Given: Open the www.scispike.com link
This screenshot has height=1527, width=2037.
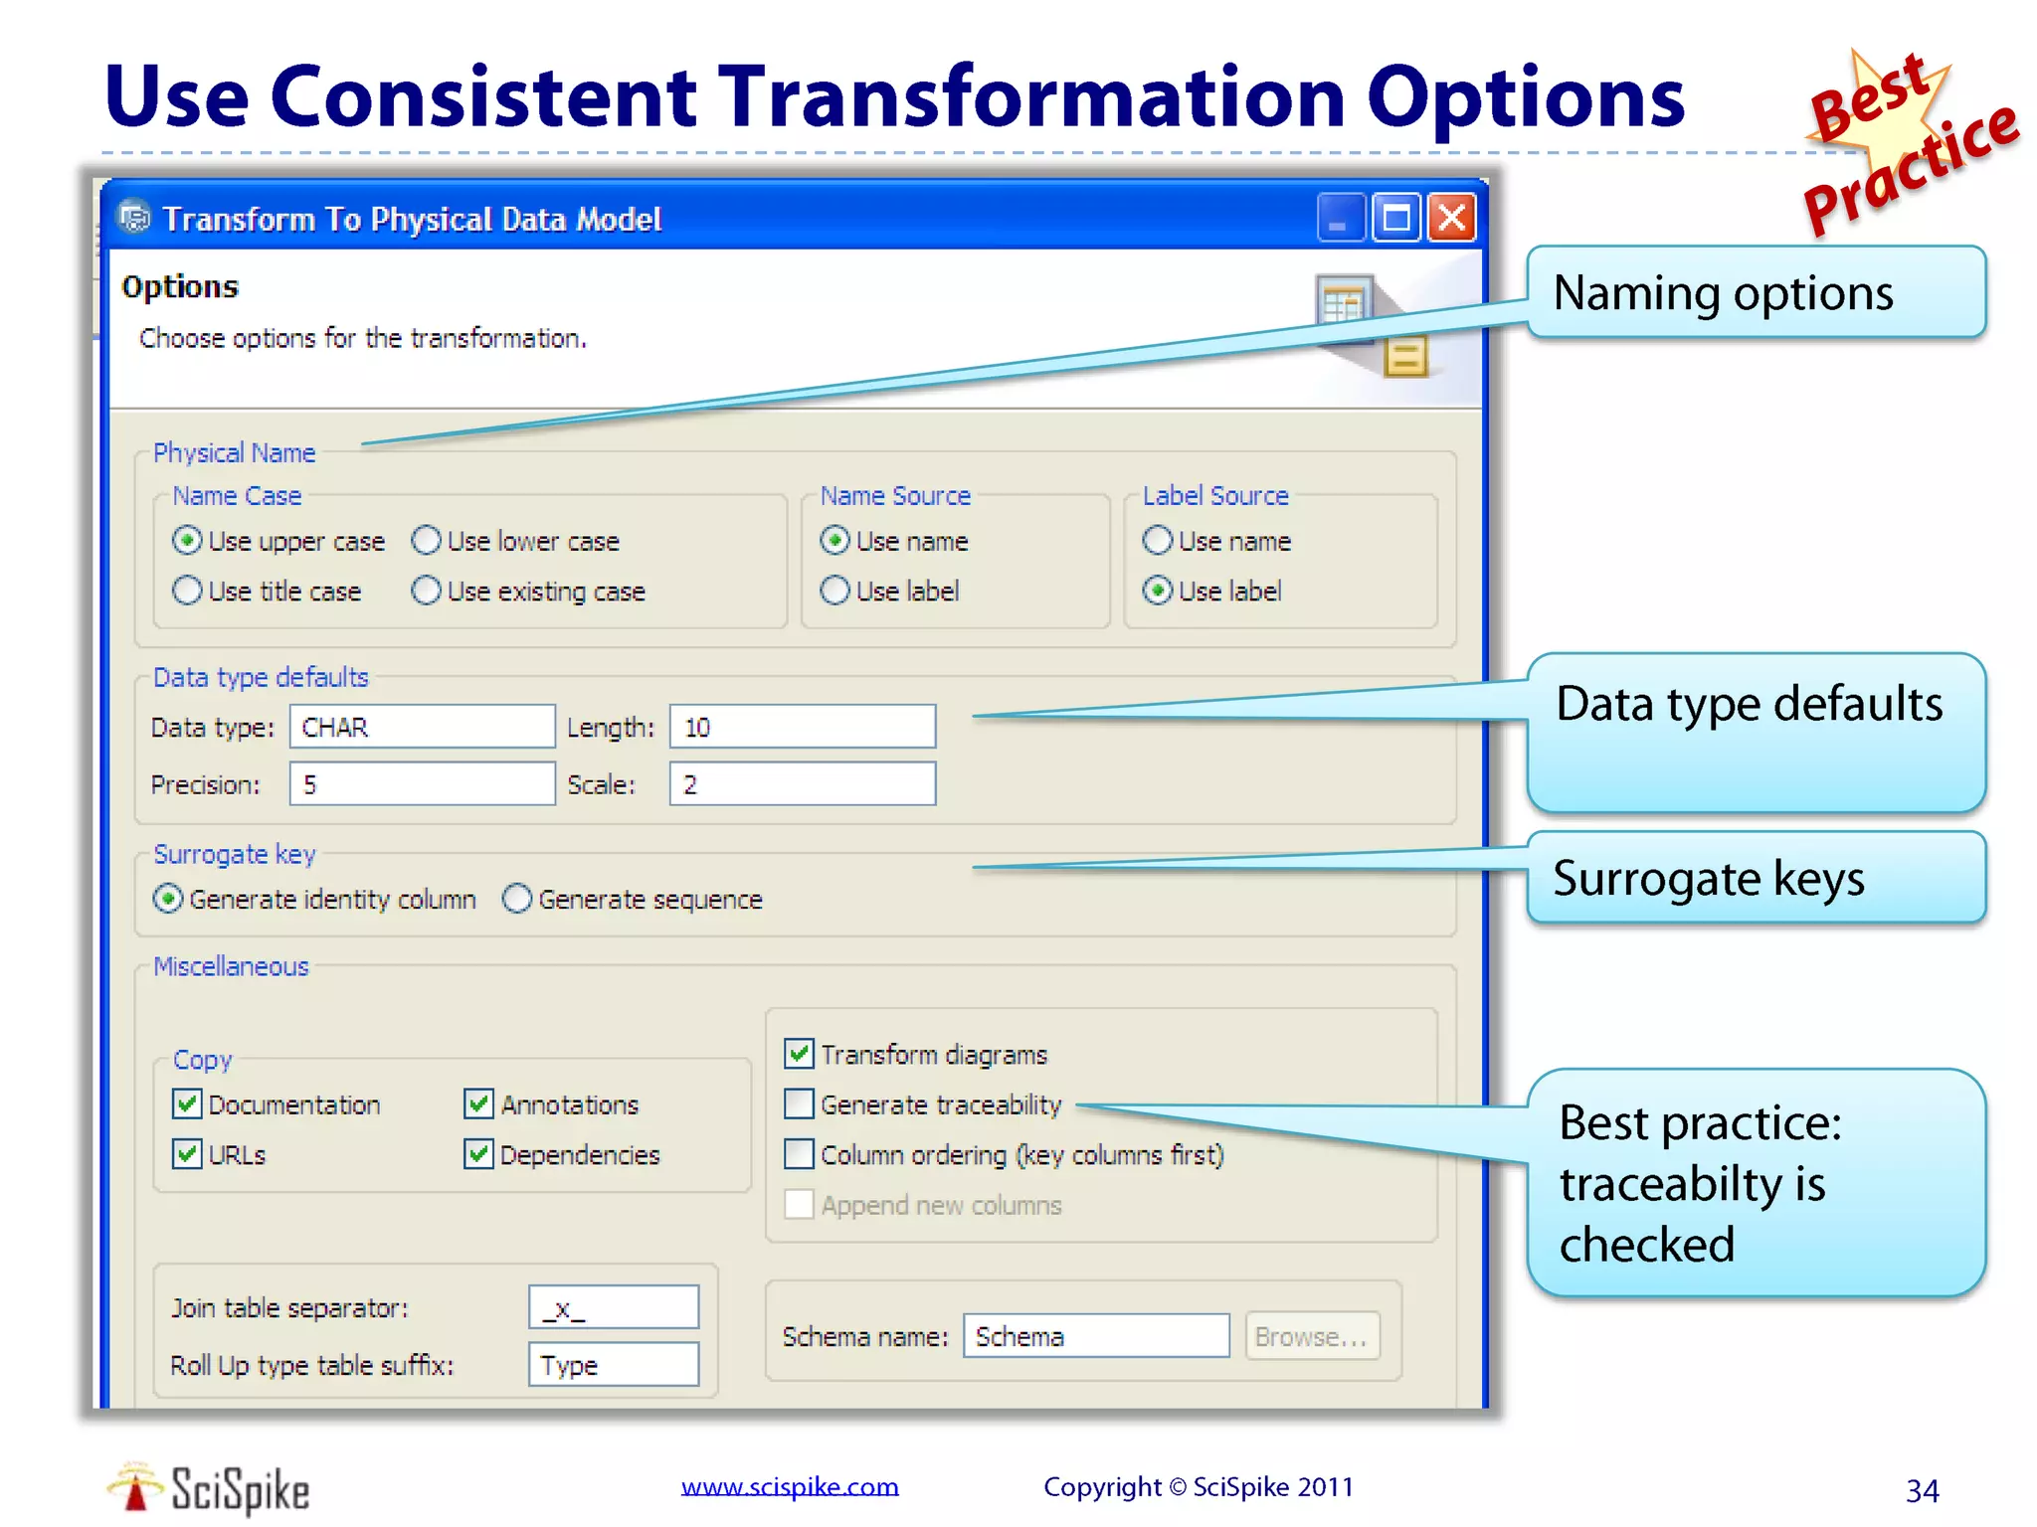Looking at the screenshot, I should click(790, 1486).
